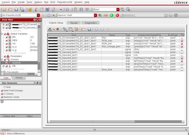Open the Launch menu
This screenshot has height=135, width=189.
tap(6, 2)
